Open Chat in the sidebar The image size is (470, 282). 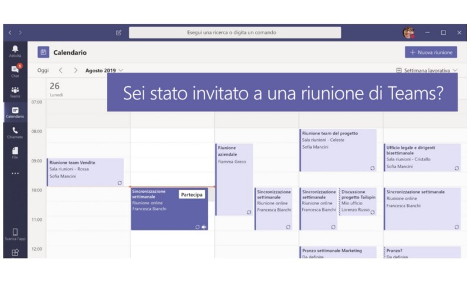15,71
